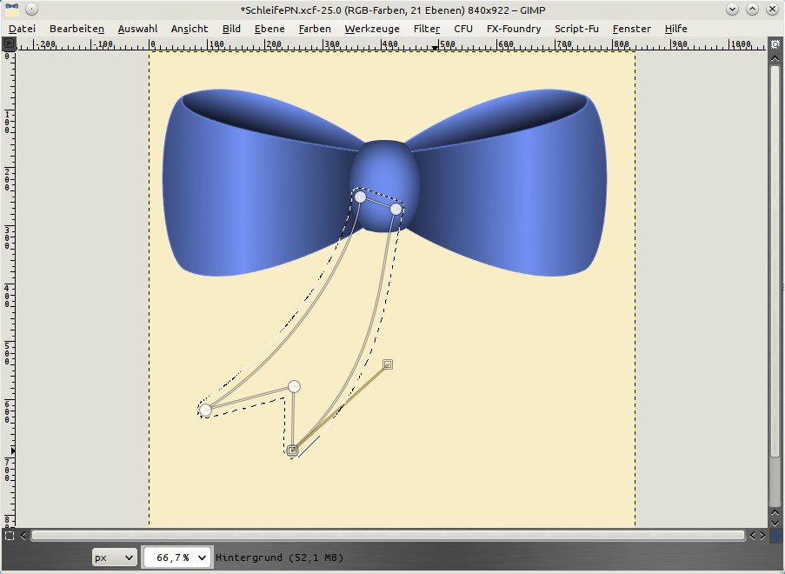Toggle zoom-on-resize icon at top right

tap(775, 43)
